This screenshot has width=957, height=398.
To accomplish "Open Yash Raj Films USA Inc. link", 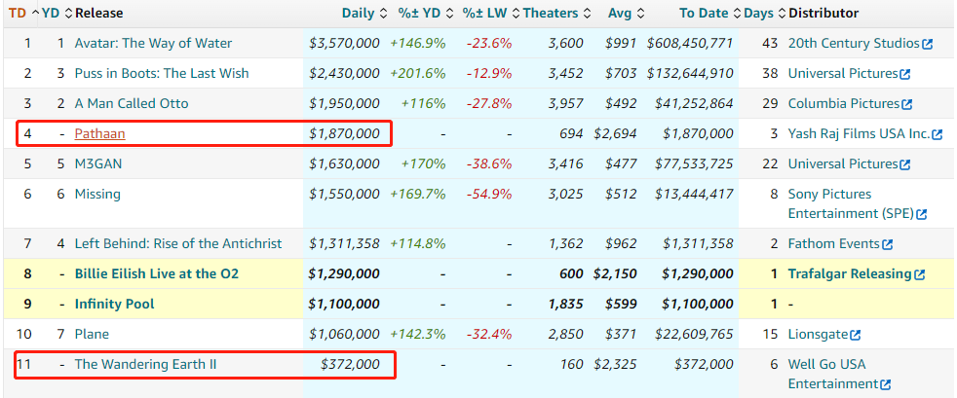I will tap(859, 133).
